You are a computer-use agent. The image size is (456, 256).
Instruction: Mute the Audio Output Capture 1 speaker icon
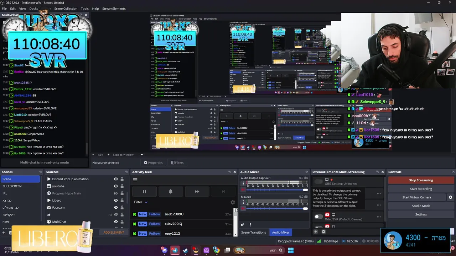[x=243, y=190]
